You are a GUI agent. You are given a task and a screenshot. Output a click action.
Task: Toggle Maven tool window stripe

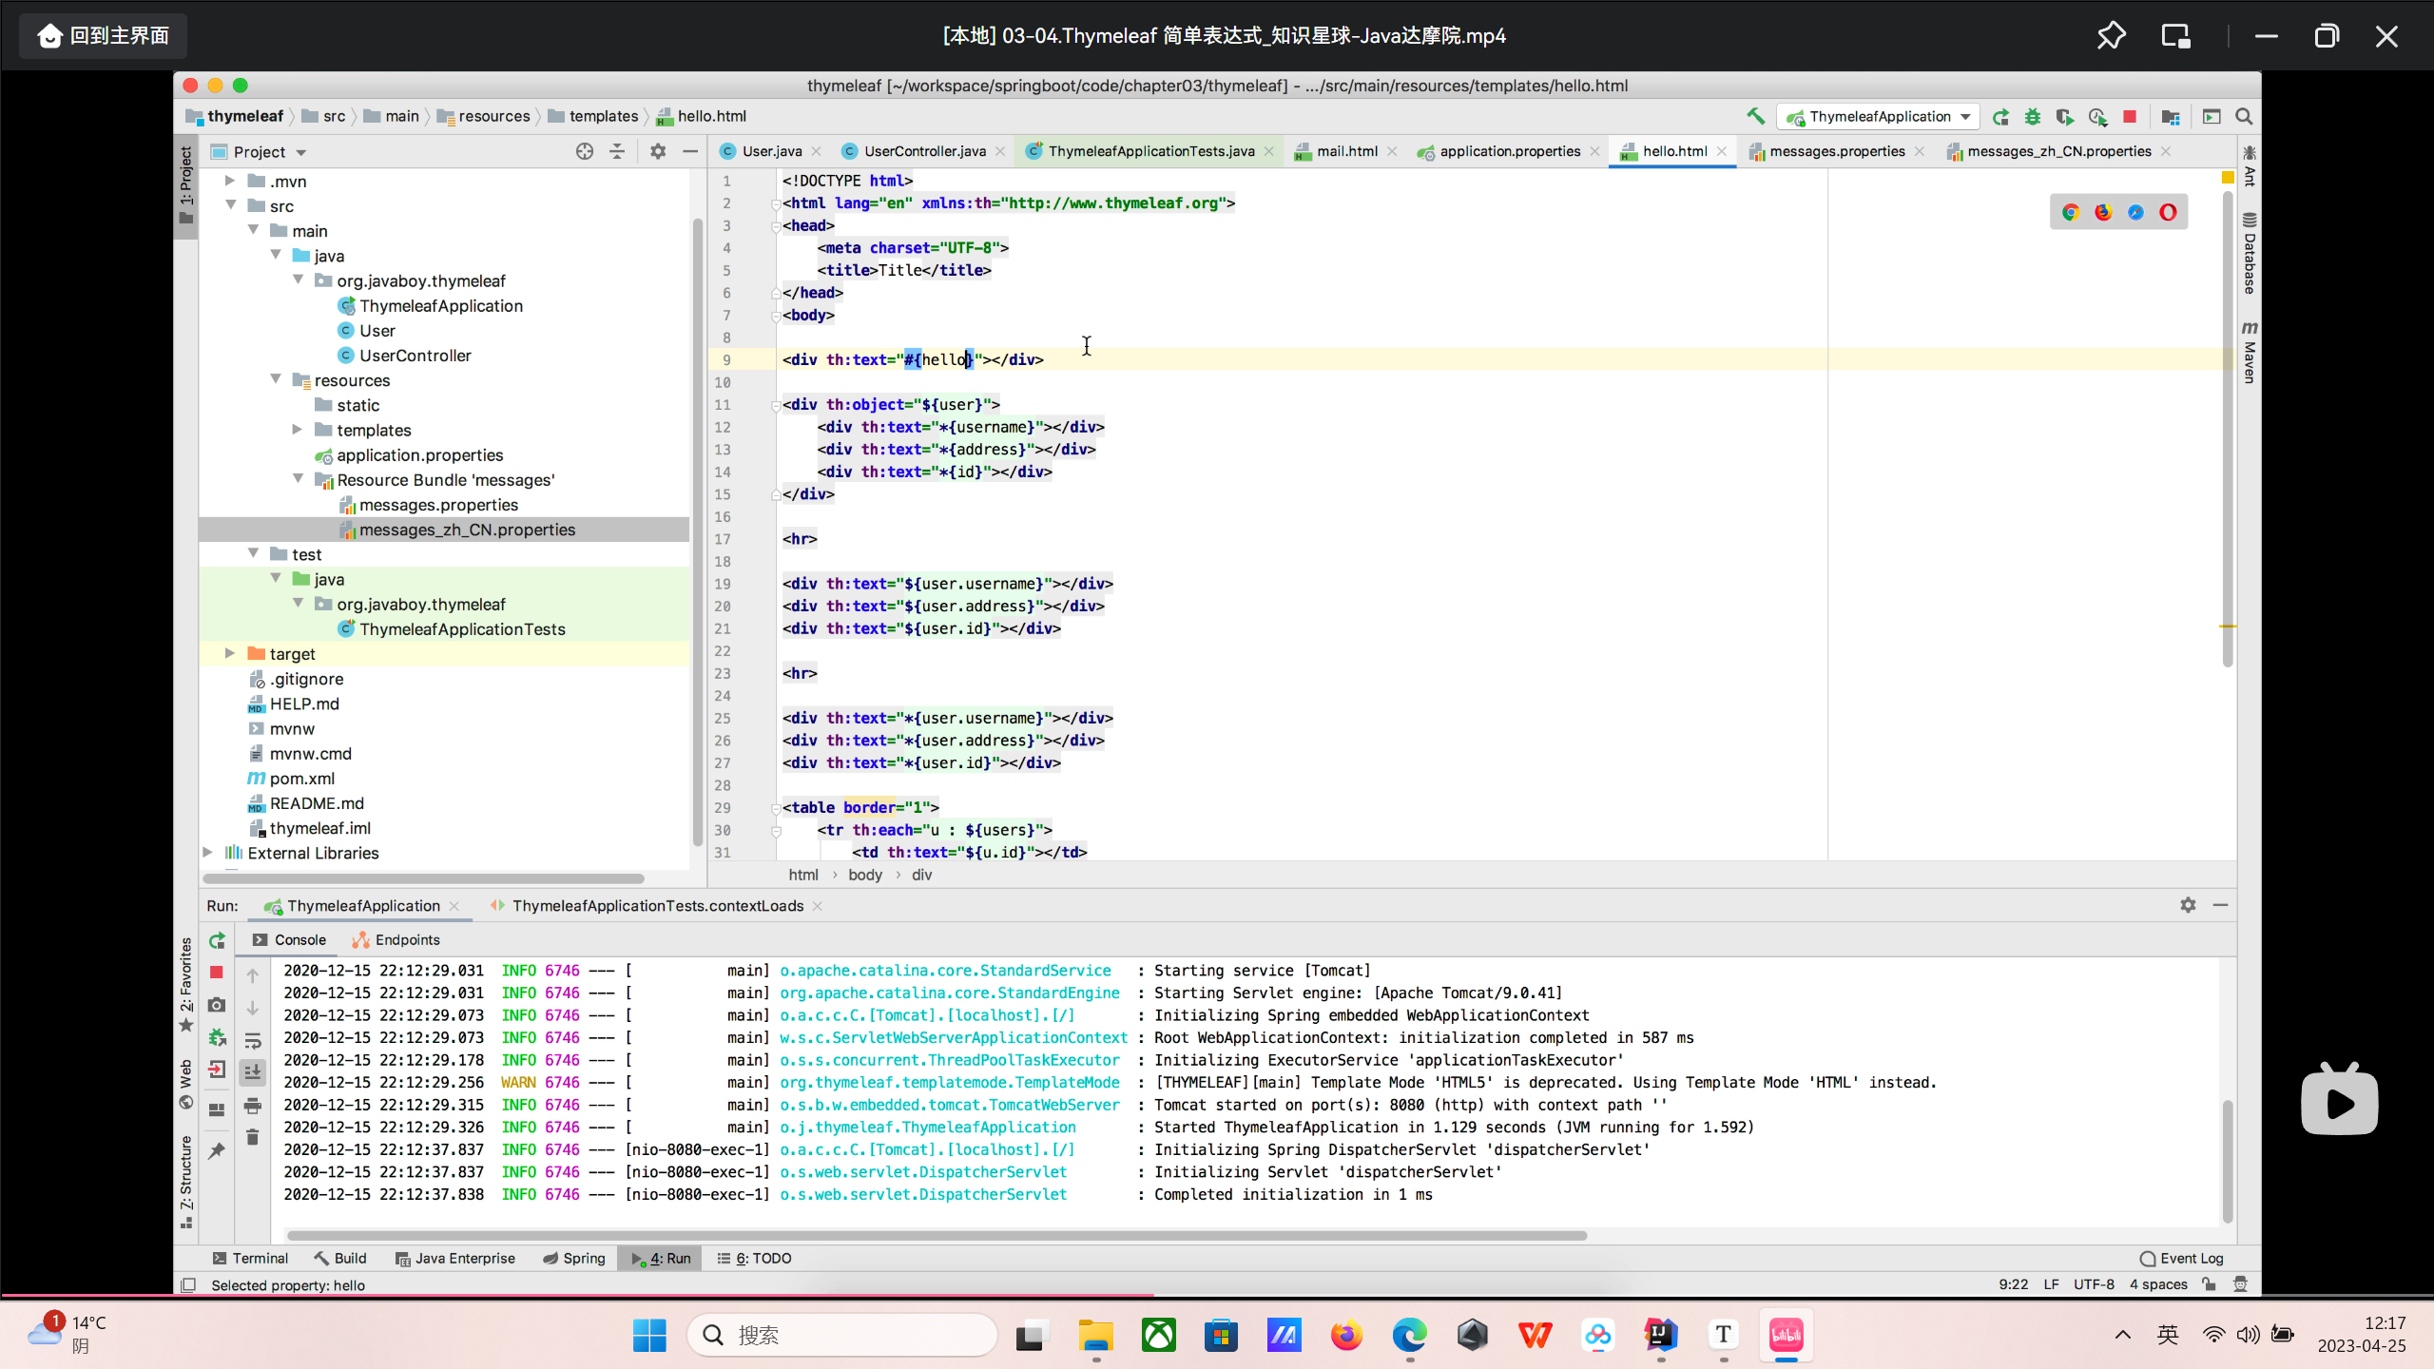click(x=2249, y=352)
